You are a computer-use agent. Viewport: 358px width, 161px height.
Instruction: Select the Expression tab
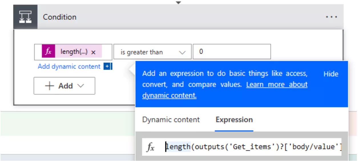pyautogui.click(x=234, y=120)
